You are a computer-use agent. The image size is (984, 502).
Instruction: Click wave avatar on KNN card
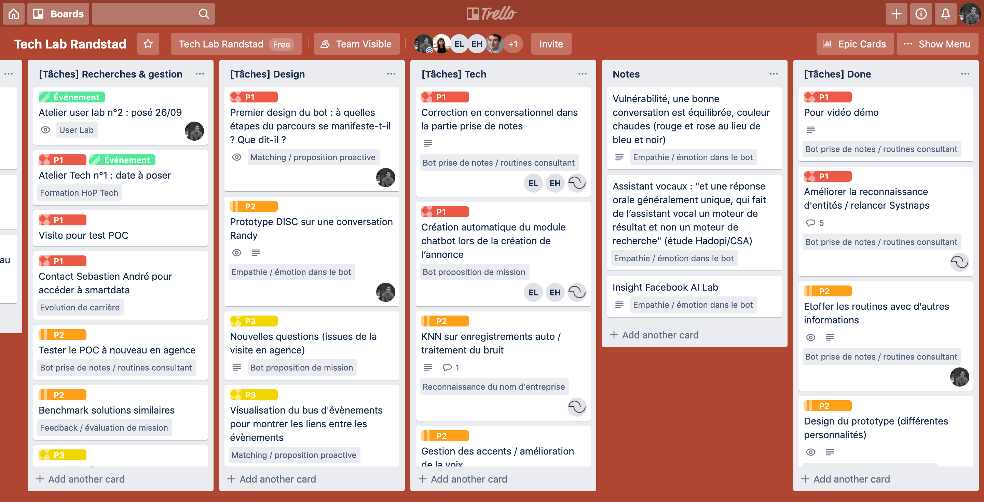pos(577,407)
